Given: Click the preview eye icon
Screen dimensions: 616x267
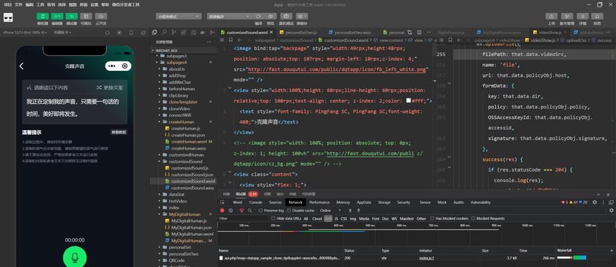Looking at the screenshot, I should 271,17.
